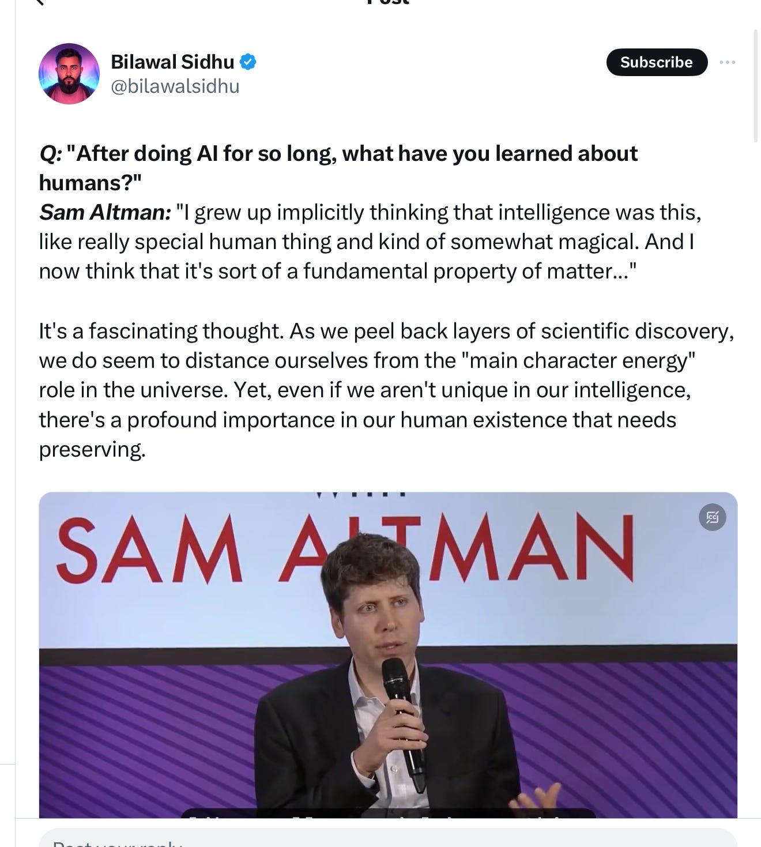
Task: Select the Post header tab
Action: (386, 3)
